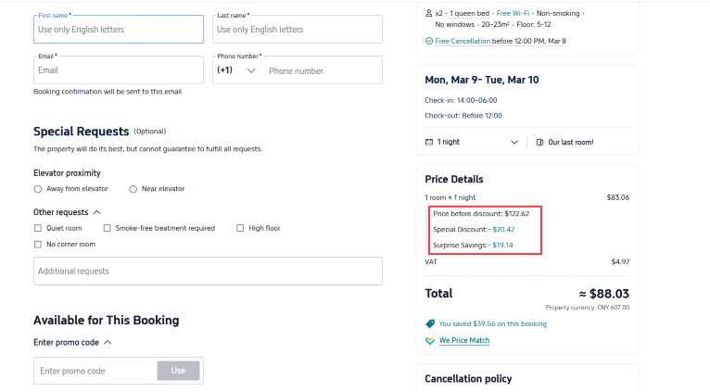Click the Property currency CNY 607.00 text
This screenshot has width=710, height=392.
click(588, 308)
